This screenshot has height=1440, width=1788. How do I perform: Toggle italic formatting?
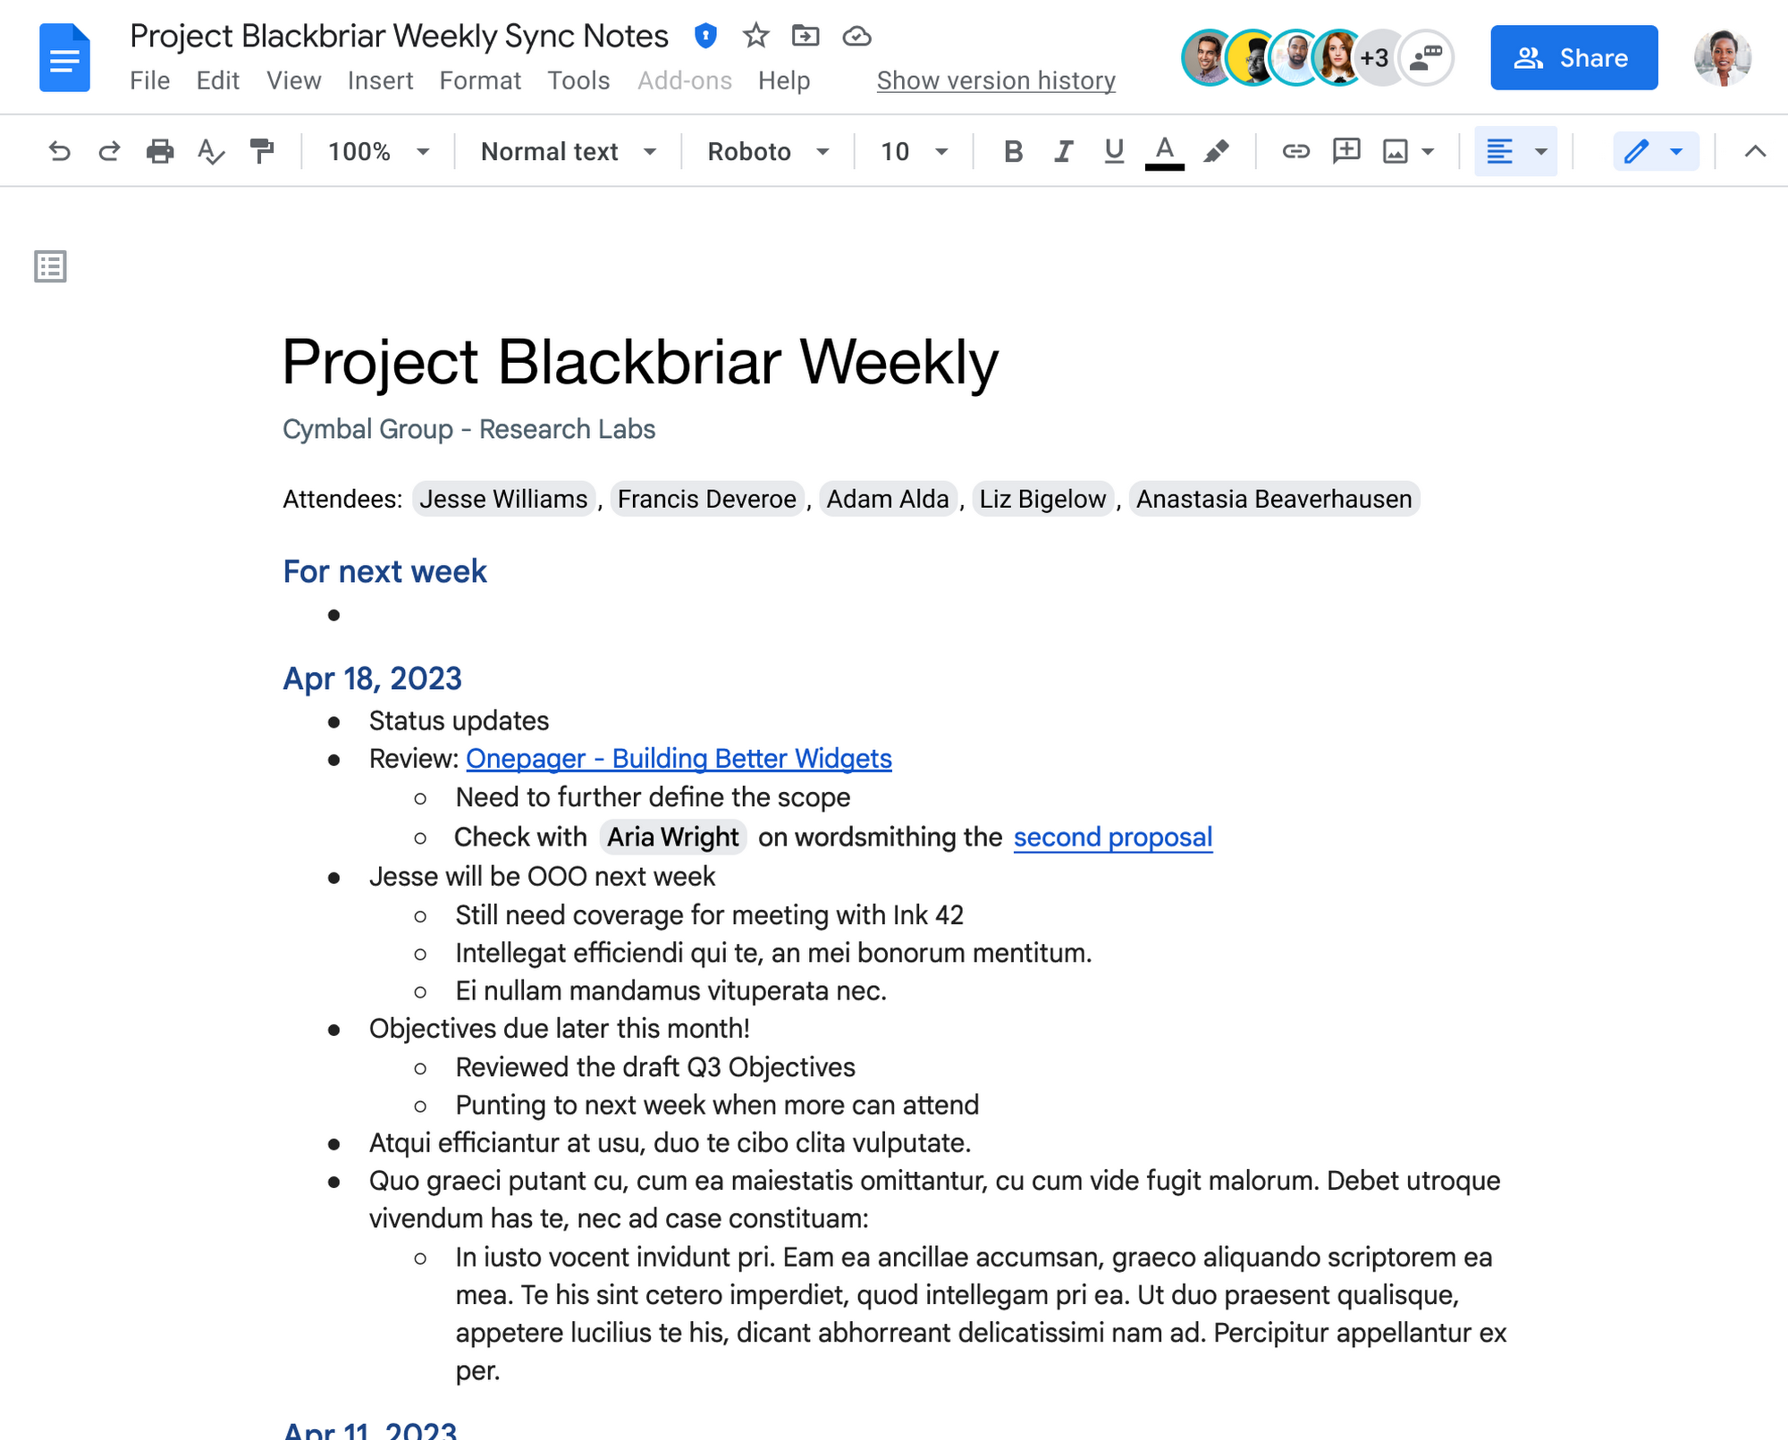(x=1063, y=151)
